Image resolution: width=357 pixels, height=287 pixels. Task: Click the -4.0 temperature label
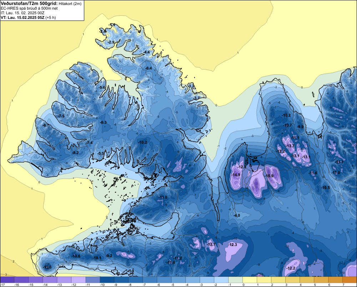click(x=237, y=215)
